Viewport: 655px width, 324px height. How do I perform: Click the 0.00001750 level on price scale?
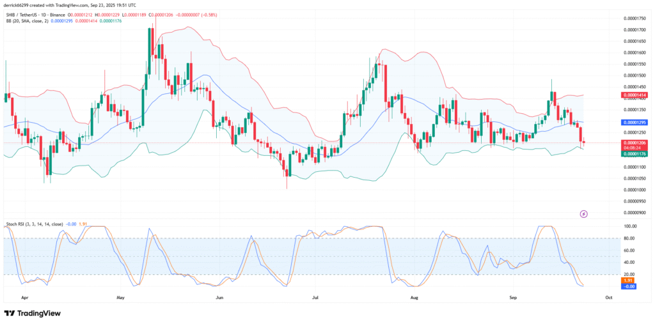pyautogui.click(x=636, y=18)
